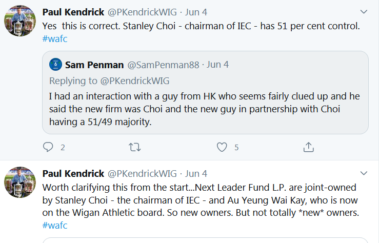Expand the first tweet's options chevron

pyautogui.click(x=364, y=11)
